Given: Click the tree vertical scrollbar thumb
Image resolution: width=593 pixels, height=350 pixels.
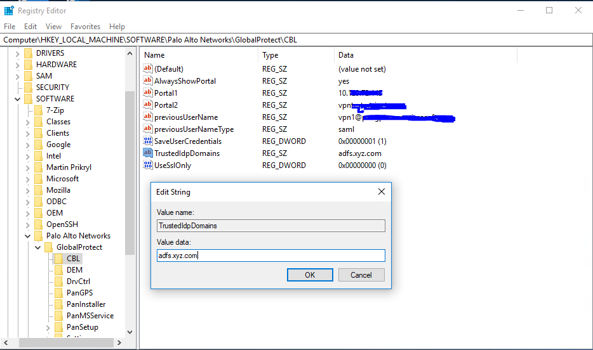Looking at the screenshot, I should coord(130,172).
